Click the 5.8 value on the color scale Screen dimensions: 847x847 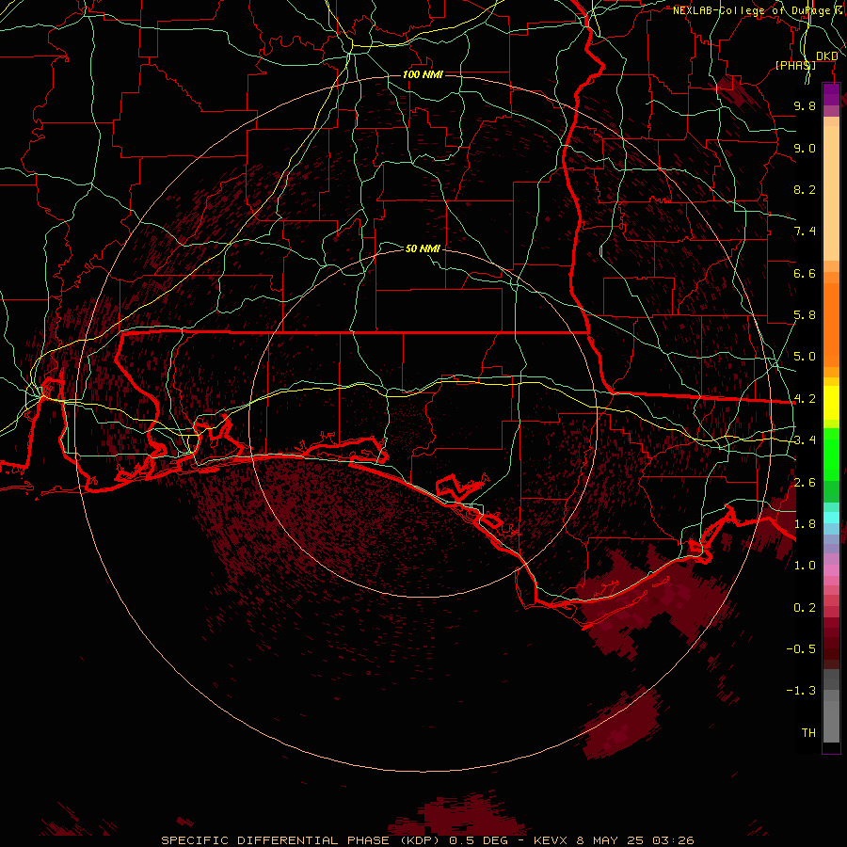[805, 315]
